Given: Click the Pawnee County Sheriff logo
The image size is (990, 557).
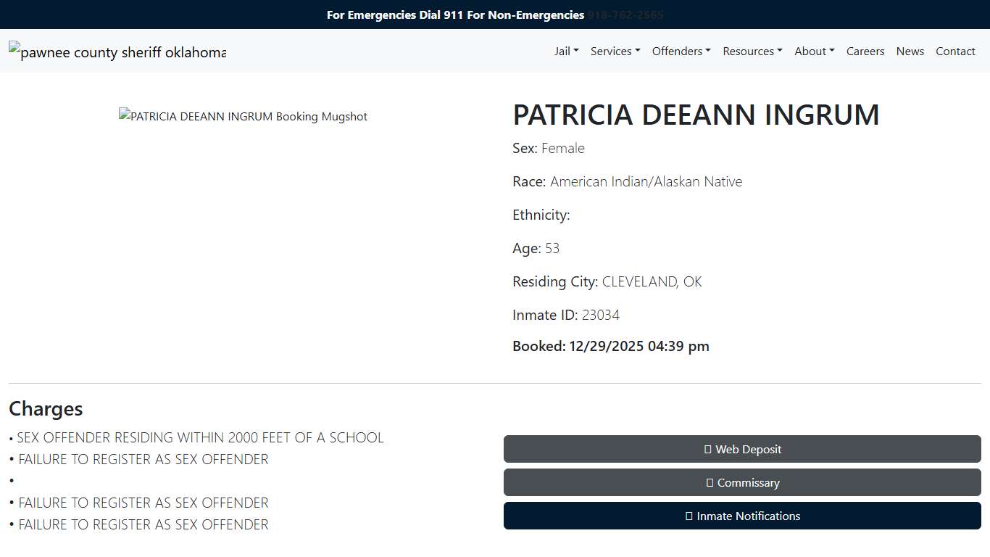Looking at the screenshot, I should pyautogui.click(x=117, y=51).
